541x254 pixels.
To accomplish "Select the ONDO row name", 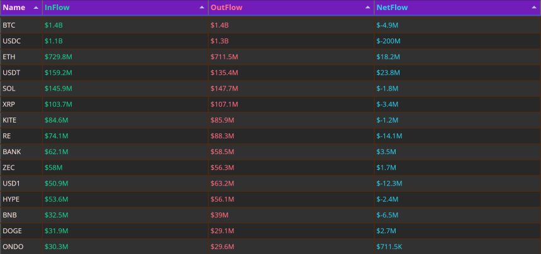I will 12,247.
